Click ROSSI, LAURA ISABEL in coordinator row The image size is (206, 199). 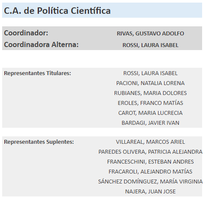pos(150,45)
